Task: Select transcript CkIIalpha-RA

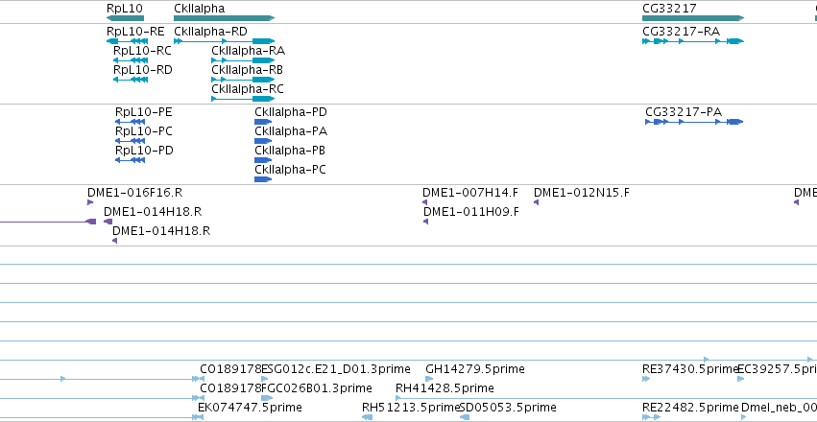Action: click(243, 60)
